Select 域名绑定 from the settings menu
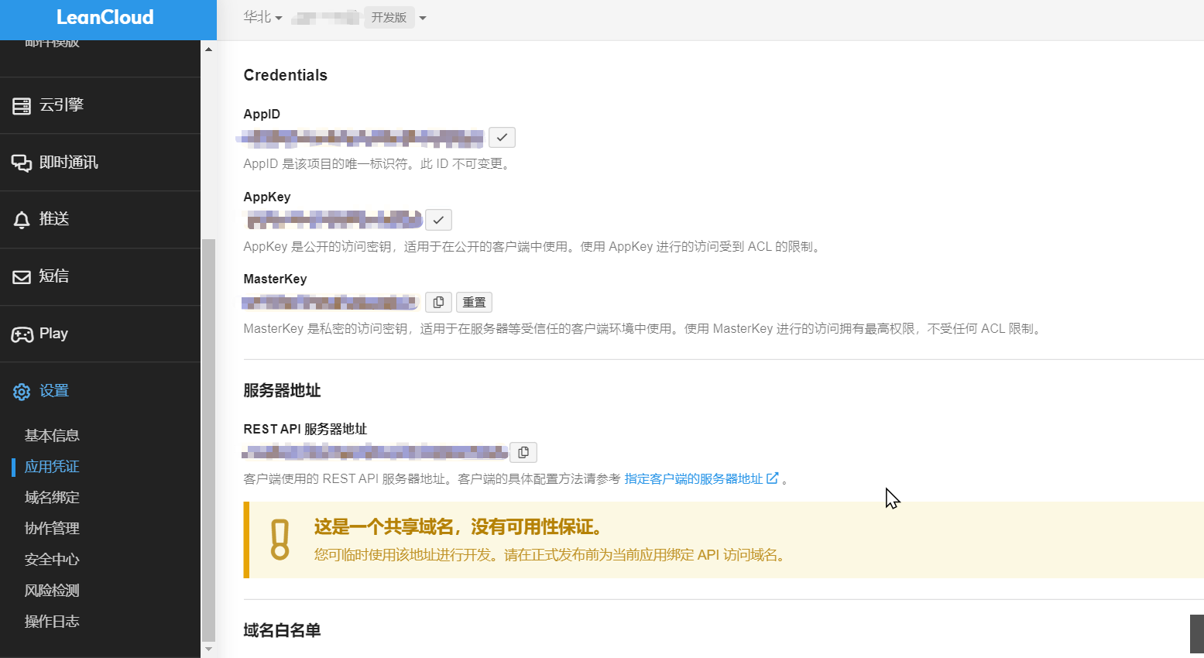This screenshot has width=1204, height=658. pos(52,497)
